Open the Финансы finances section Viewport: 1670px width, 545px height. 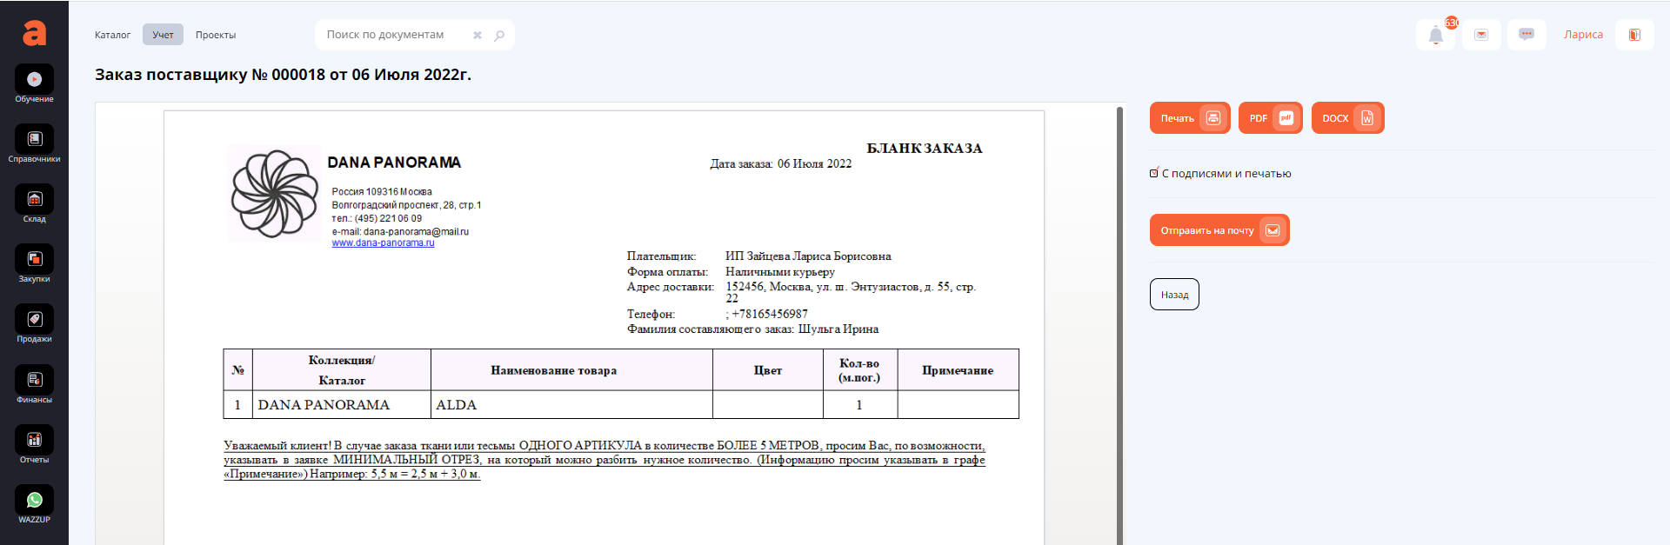[34, 384]
